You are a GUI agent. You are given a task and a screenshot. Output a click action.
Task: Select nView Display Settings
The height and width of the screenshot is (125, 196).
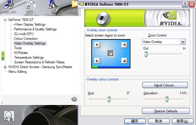[30, 24]
